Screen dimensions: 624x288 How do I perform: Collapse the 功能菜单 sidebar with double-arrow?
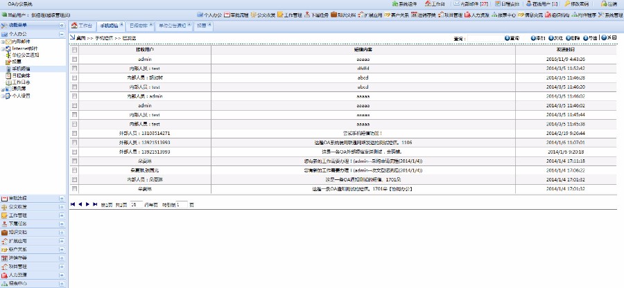coord(62,25)
